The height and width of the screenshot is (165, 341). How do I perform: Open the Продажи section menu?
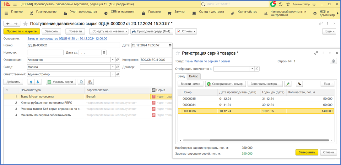tap(154, 12)
